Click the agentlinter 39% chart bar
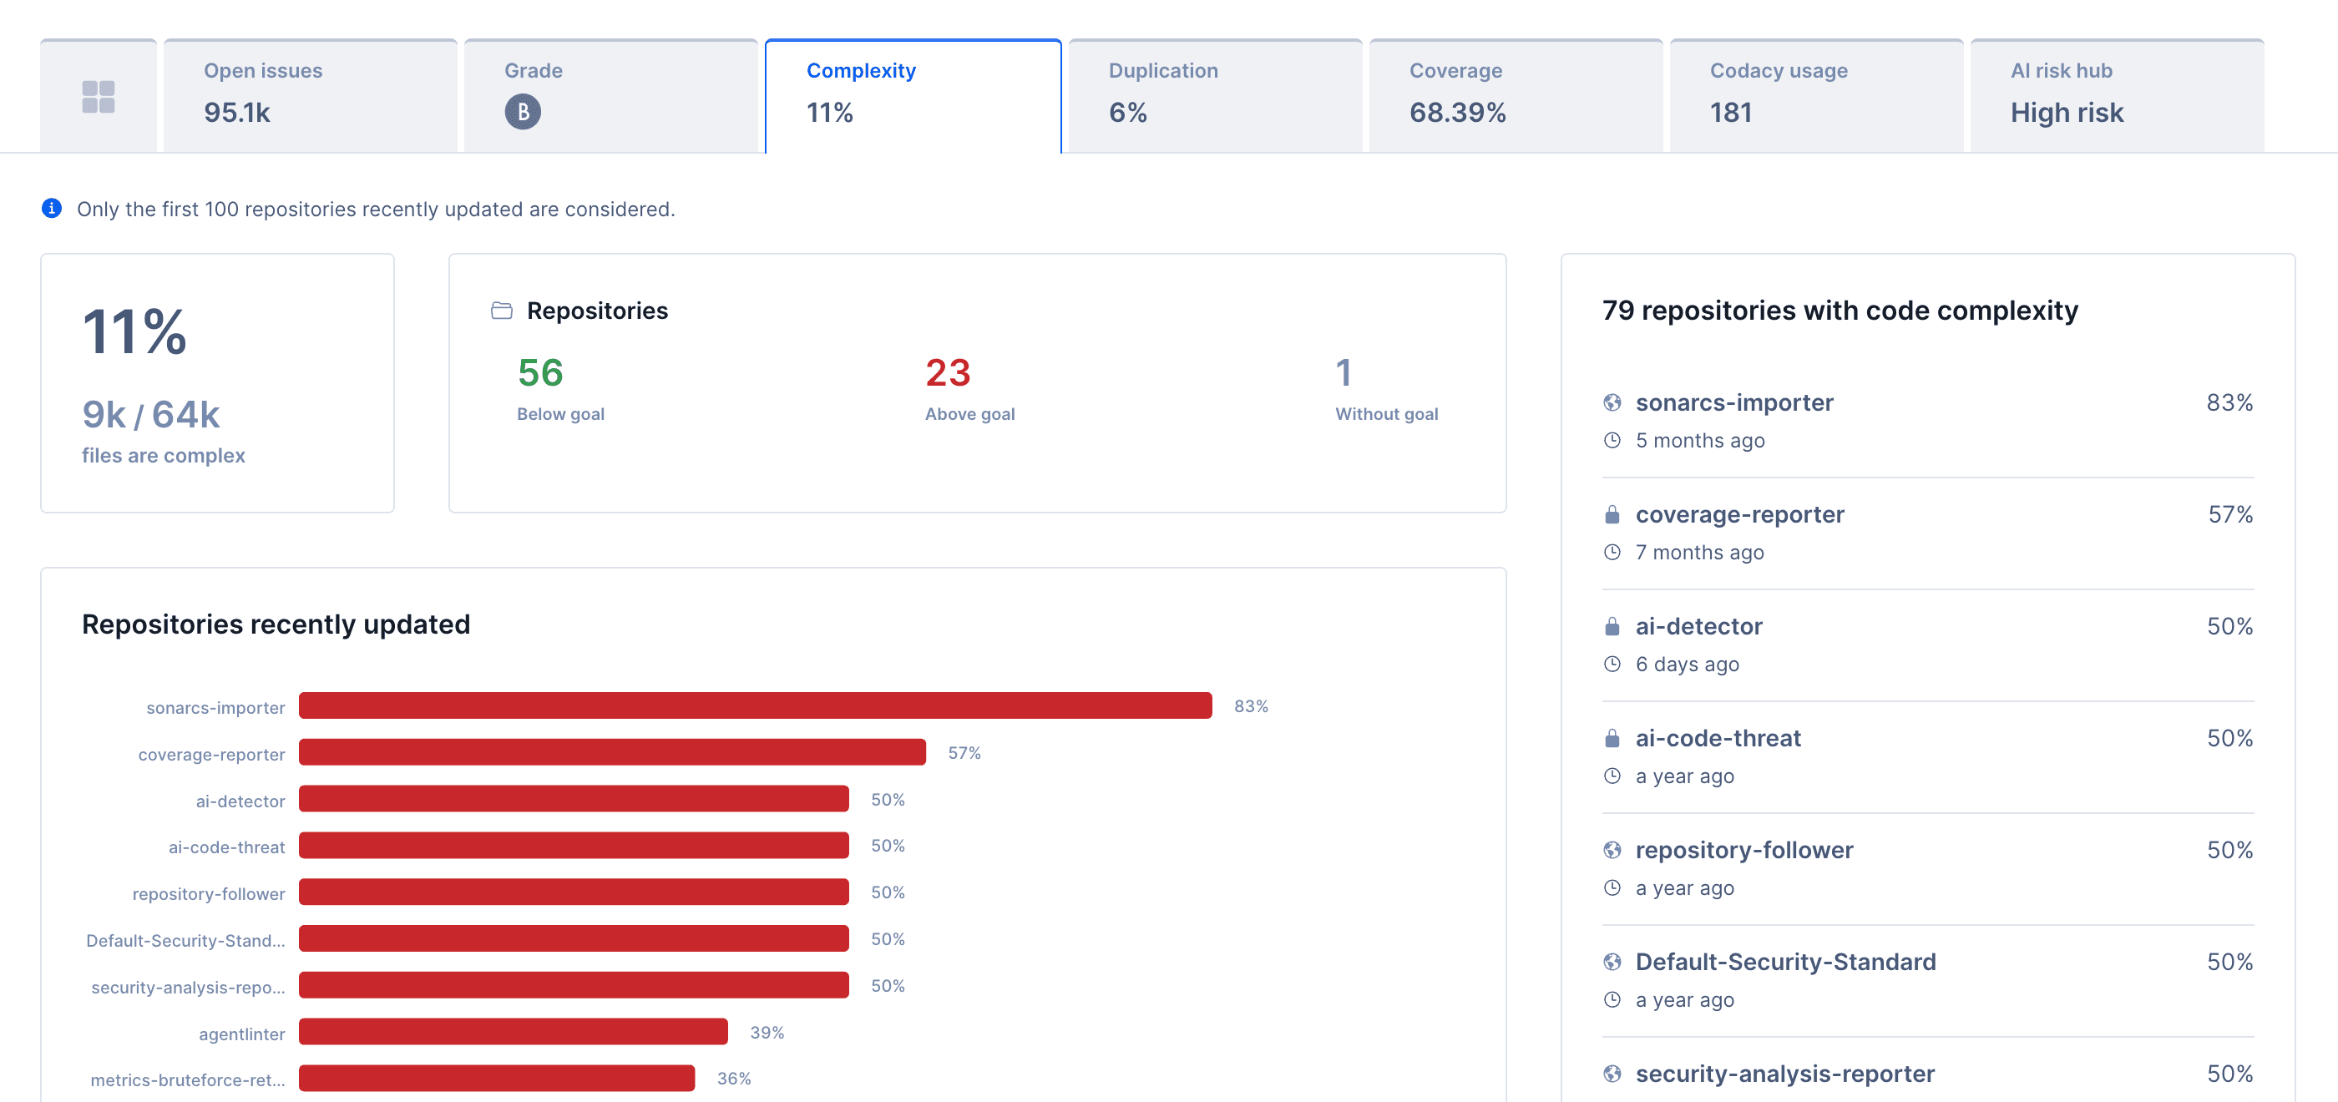The image size is (2338, 1102). click(x=513, y=1031)
